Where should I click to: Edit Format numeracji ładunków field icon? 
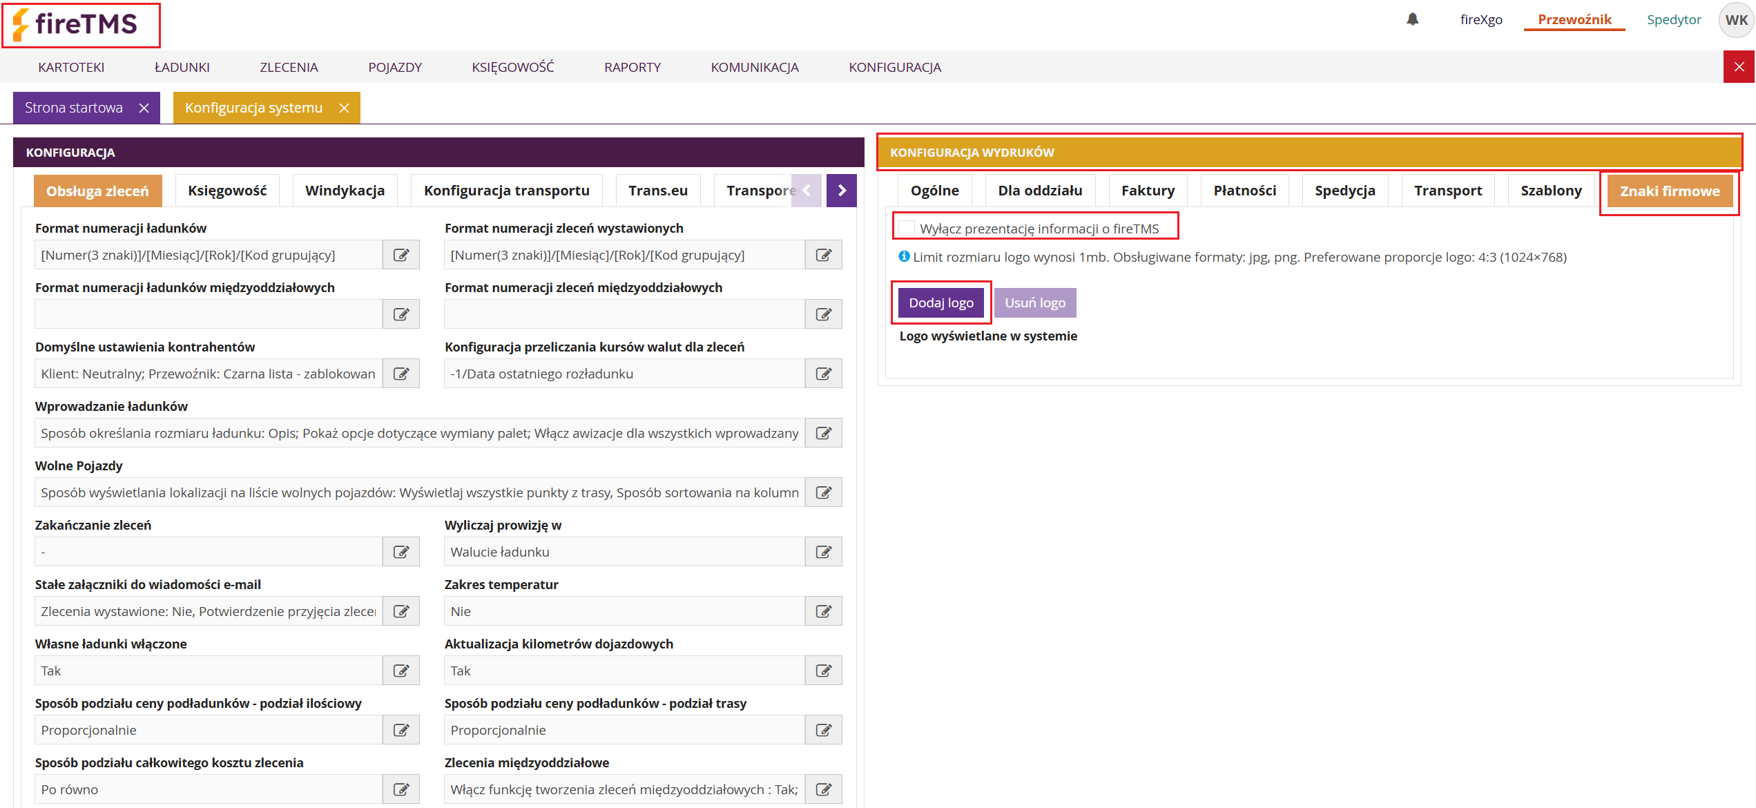click(401, 255)
